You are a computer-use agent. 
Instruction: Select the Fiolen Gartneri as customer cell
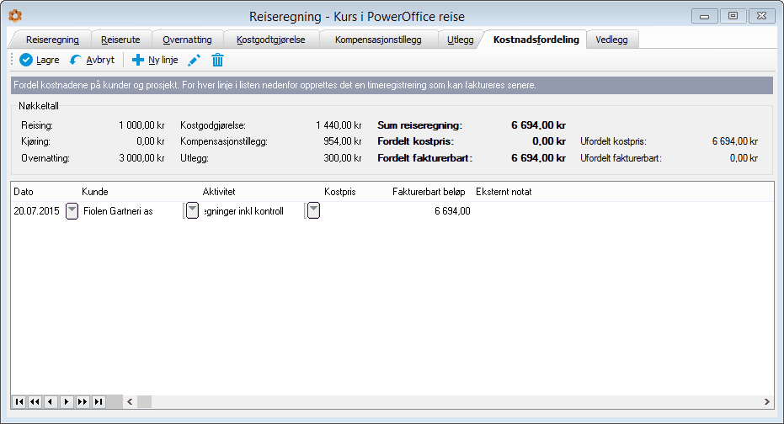click(x=118, y=211)
